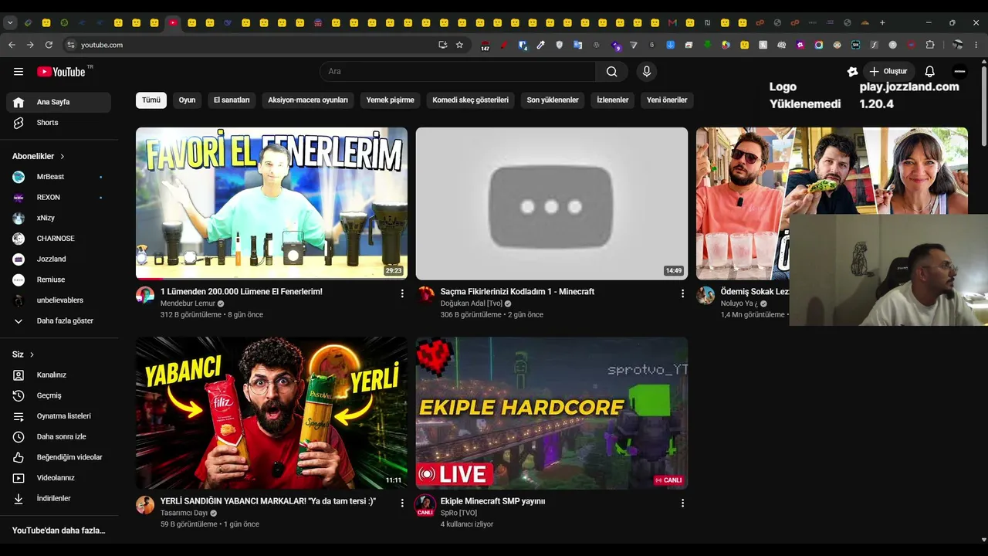
Task: Open the notifications bell
Action: coord(929,72)
